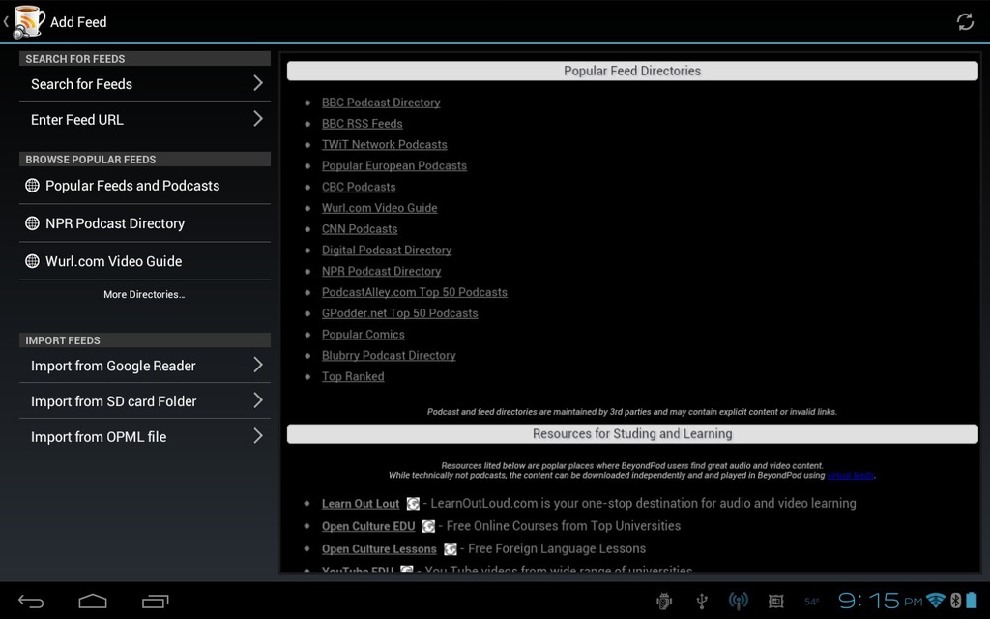The width and height of the screenshot is (990, 619).
Task: Open the Blubrry Podcast Directory link
Action: pos(389,356)
